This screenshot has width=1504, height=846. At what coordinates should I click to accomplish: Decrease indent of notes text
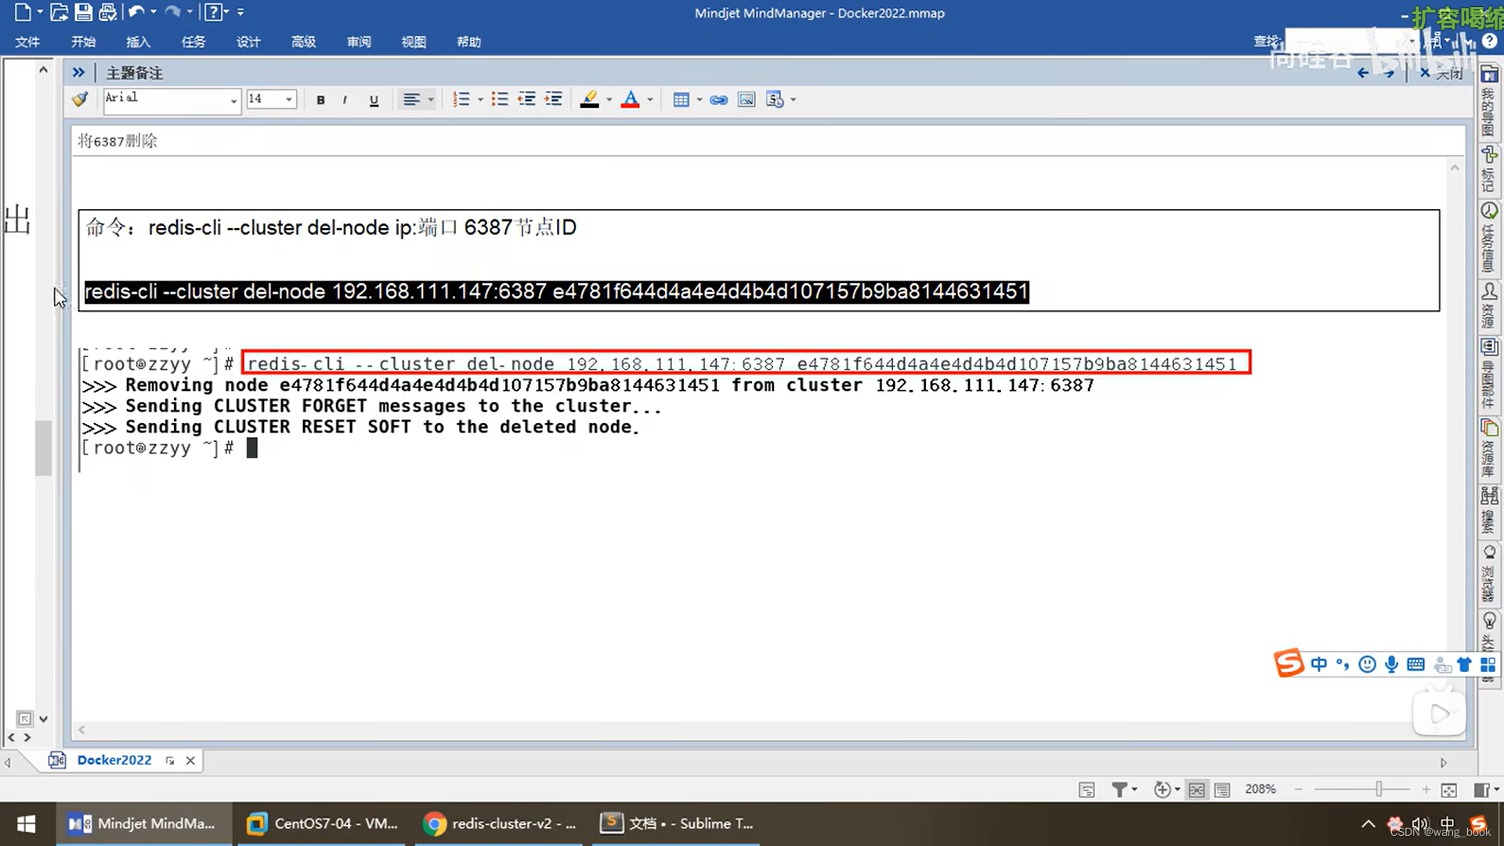point(526,99)
